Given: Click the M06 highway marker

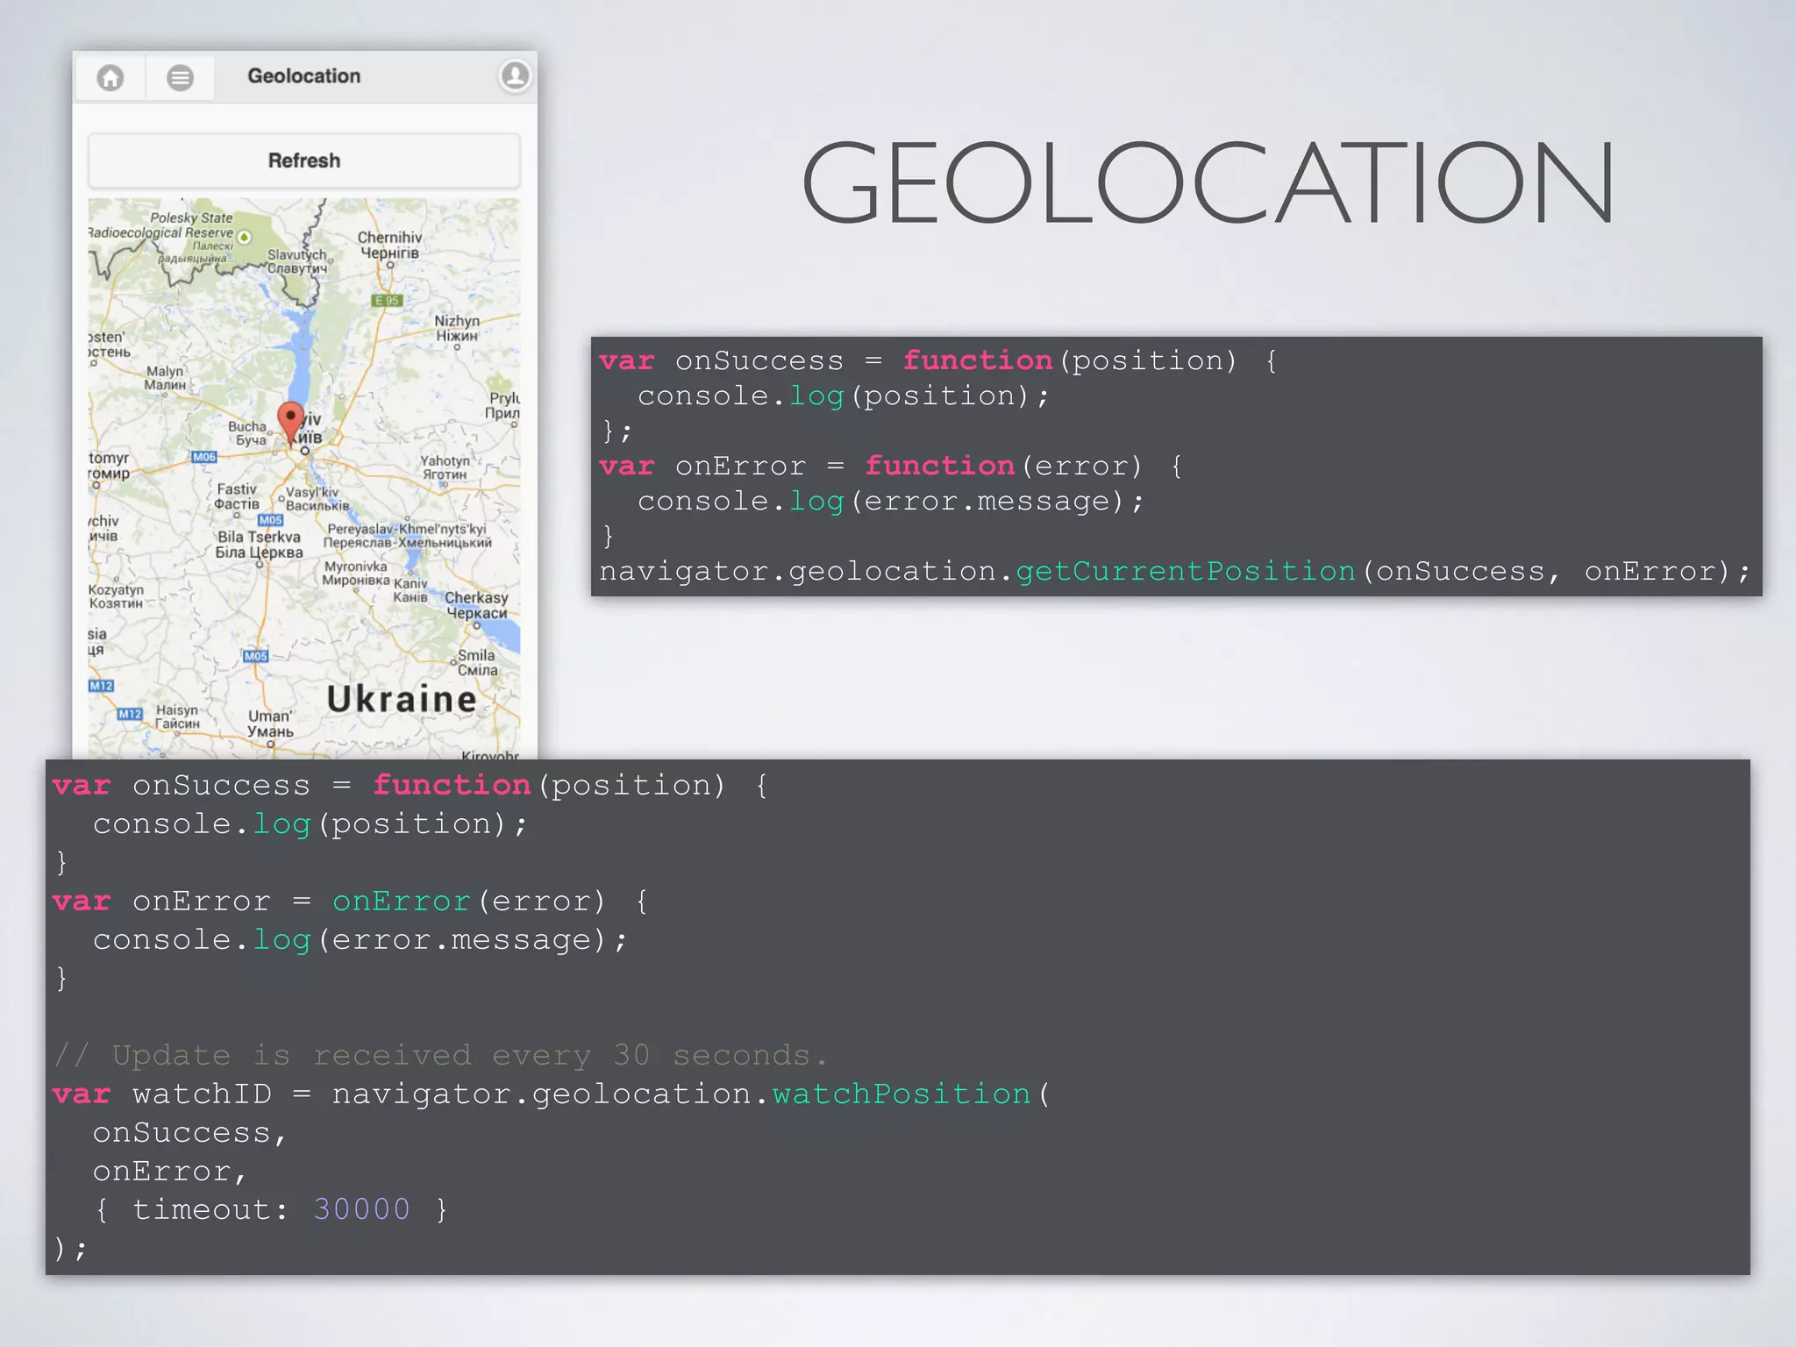Looking at the screenshot, I should (x=203, y=457).
